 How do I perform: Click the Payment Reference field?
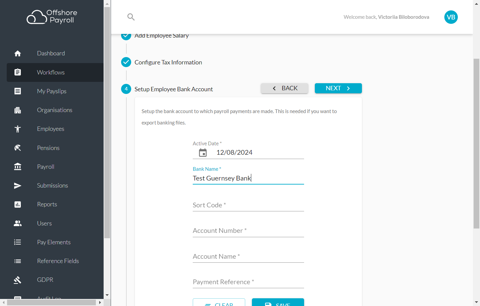coord(248,282)
